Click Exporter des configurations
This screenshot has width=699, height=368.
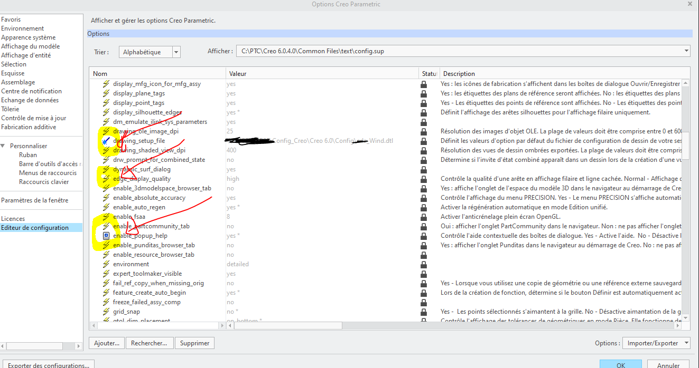tap(48, 364)
